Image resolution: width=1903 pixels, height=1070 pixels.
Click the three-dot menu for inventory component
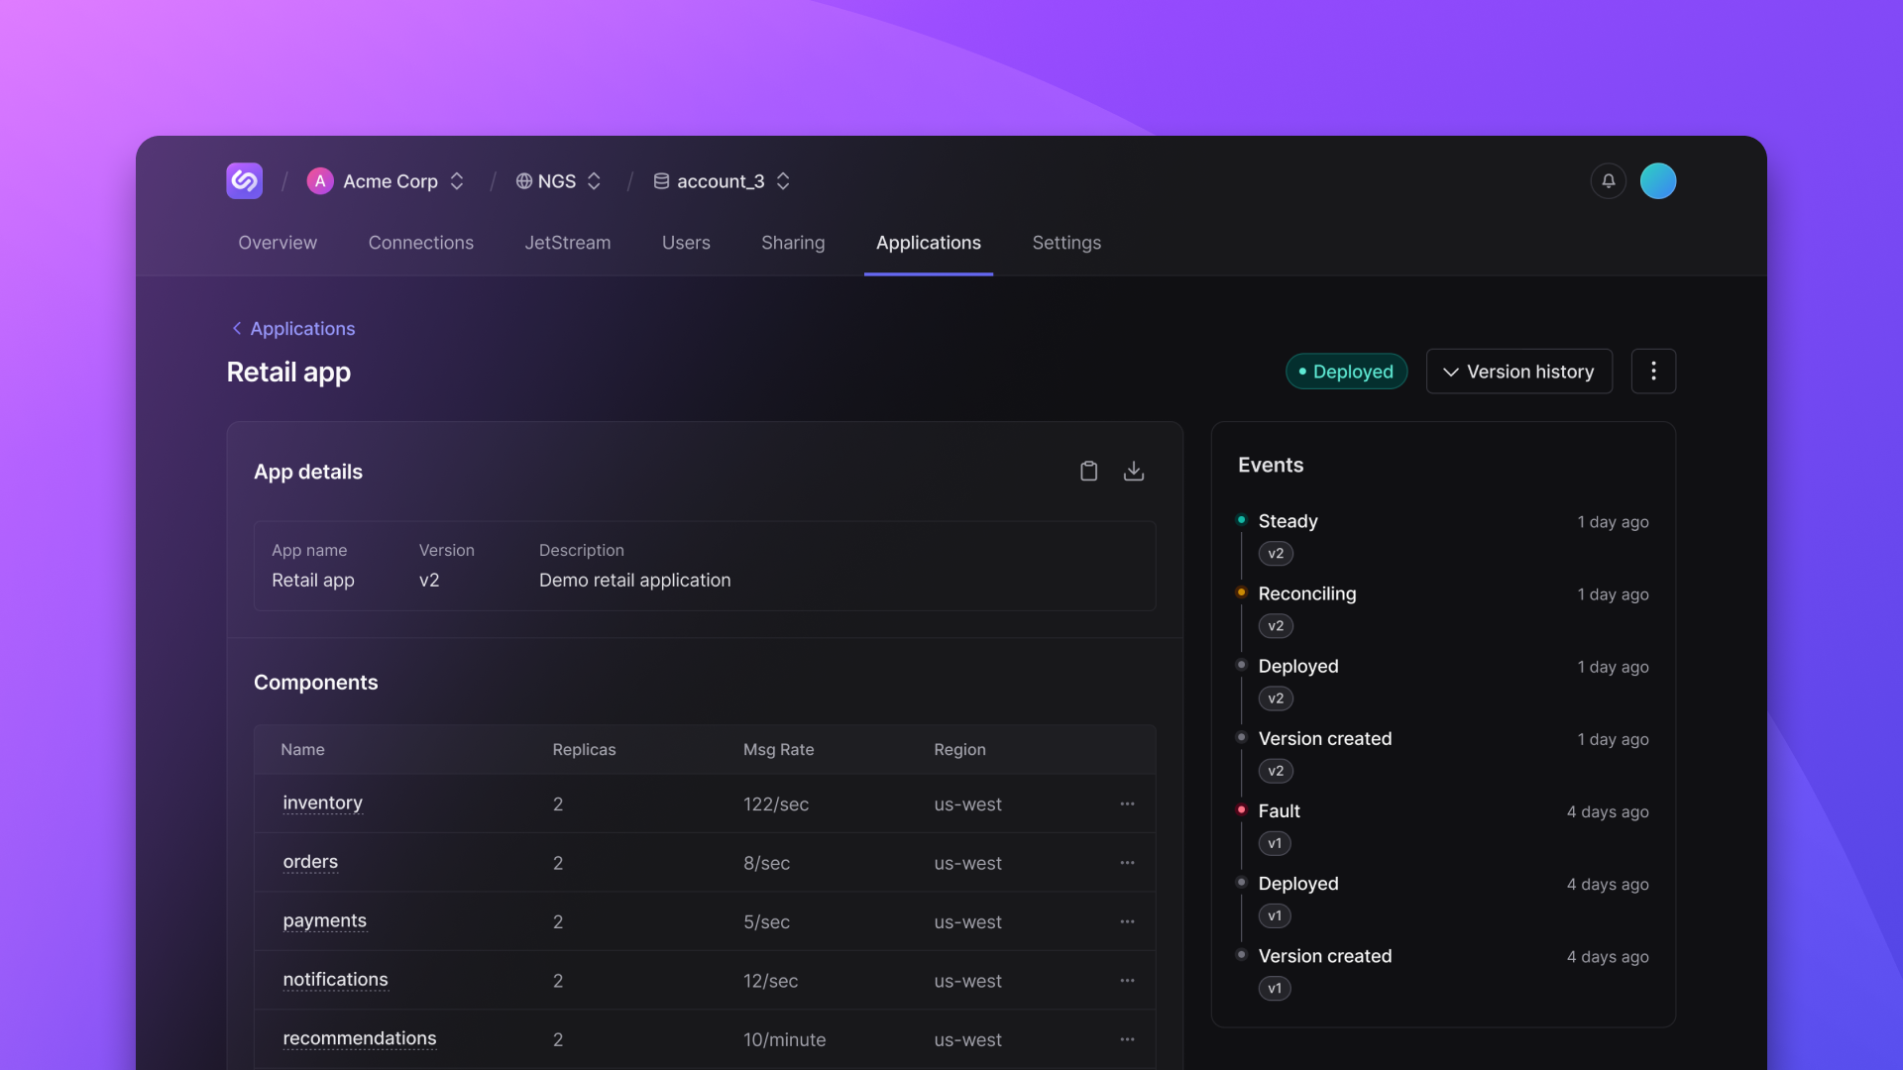1127,802
